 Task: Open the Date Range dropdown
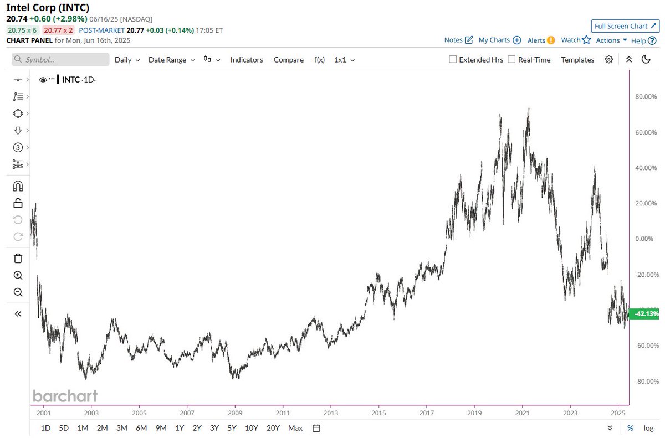click(172, 60)
